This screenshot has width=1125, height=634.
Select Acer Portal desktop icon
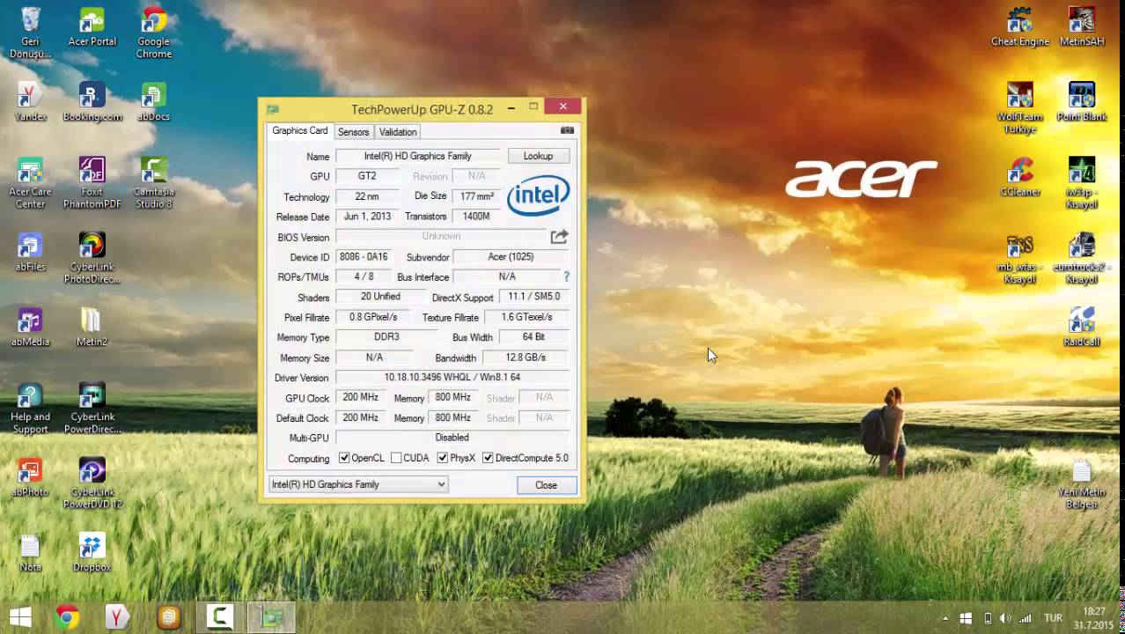pos(92,27)
